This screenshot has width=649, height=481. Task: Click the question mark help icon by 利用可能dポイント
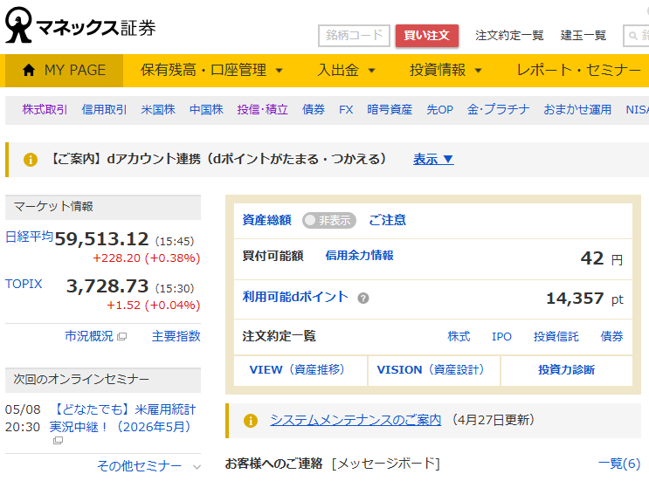point(363,299)
